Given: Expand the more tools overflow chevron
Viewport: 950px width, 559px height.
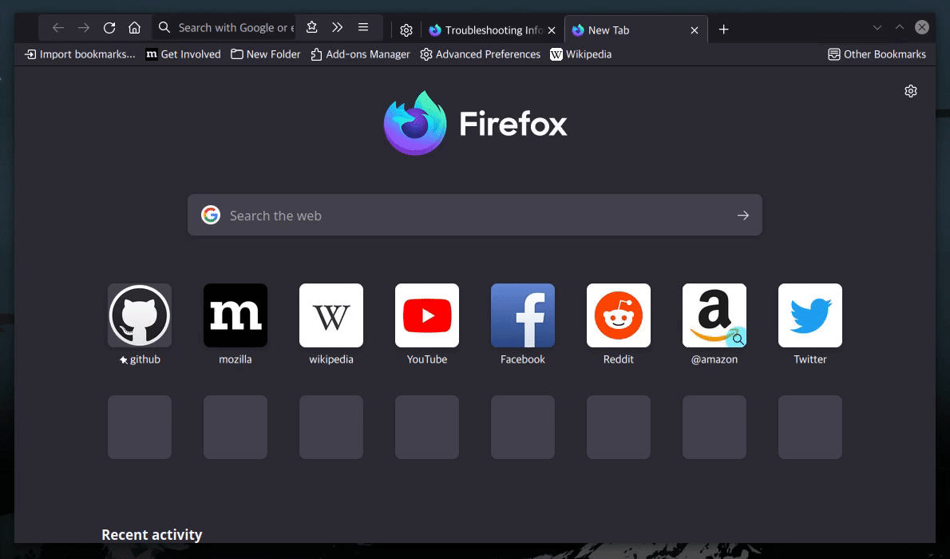Looking at the screenshot, I should tap(338, 27).
